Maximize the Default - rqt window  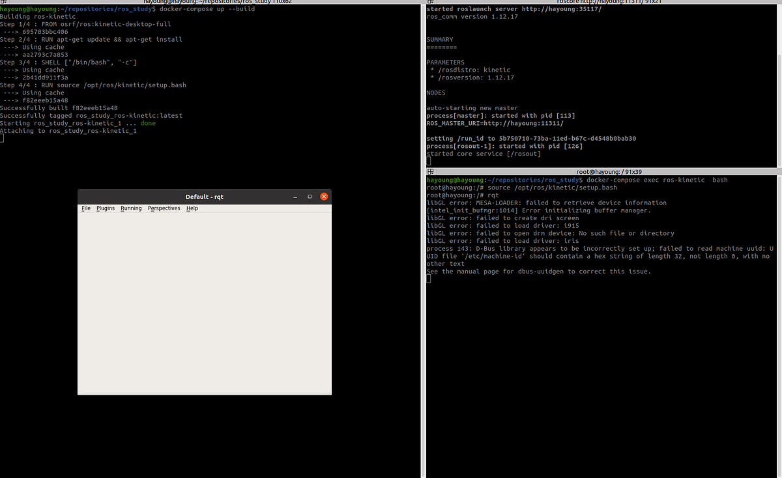310,196
